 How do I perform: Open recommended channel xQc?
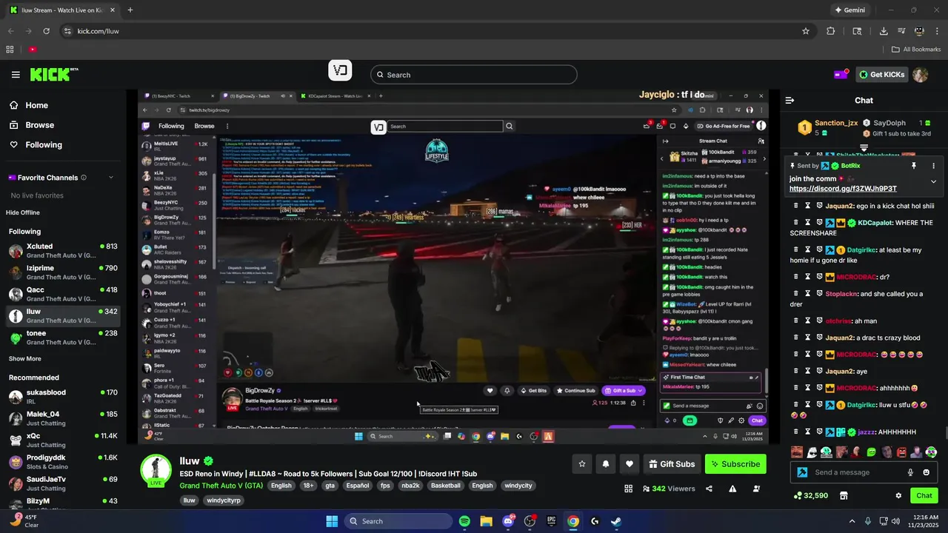63,440
